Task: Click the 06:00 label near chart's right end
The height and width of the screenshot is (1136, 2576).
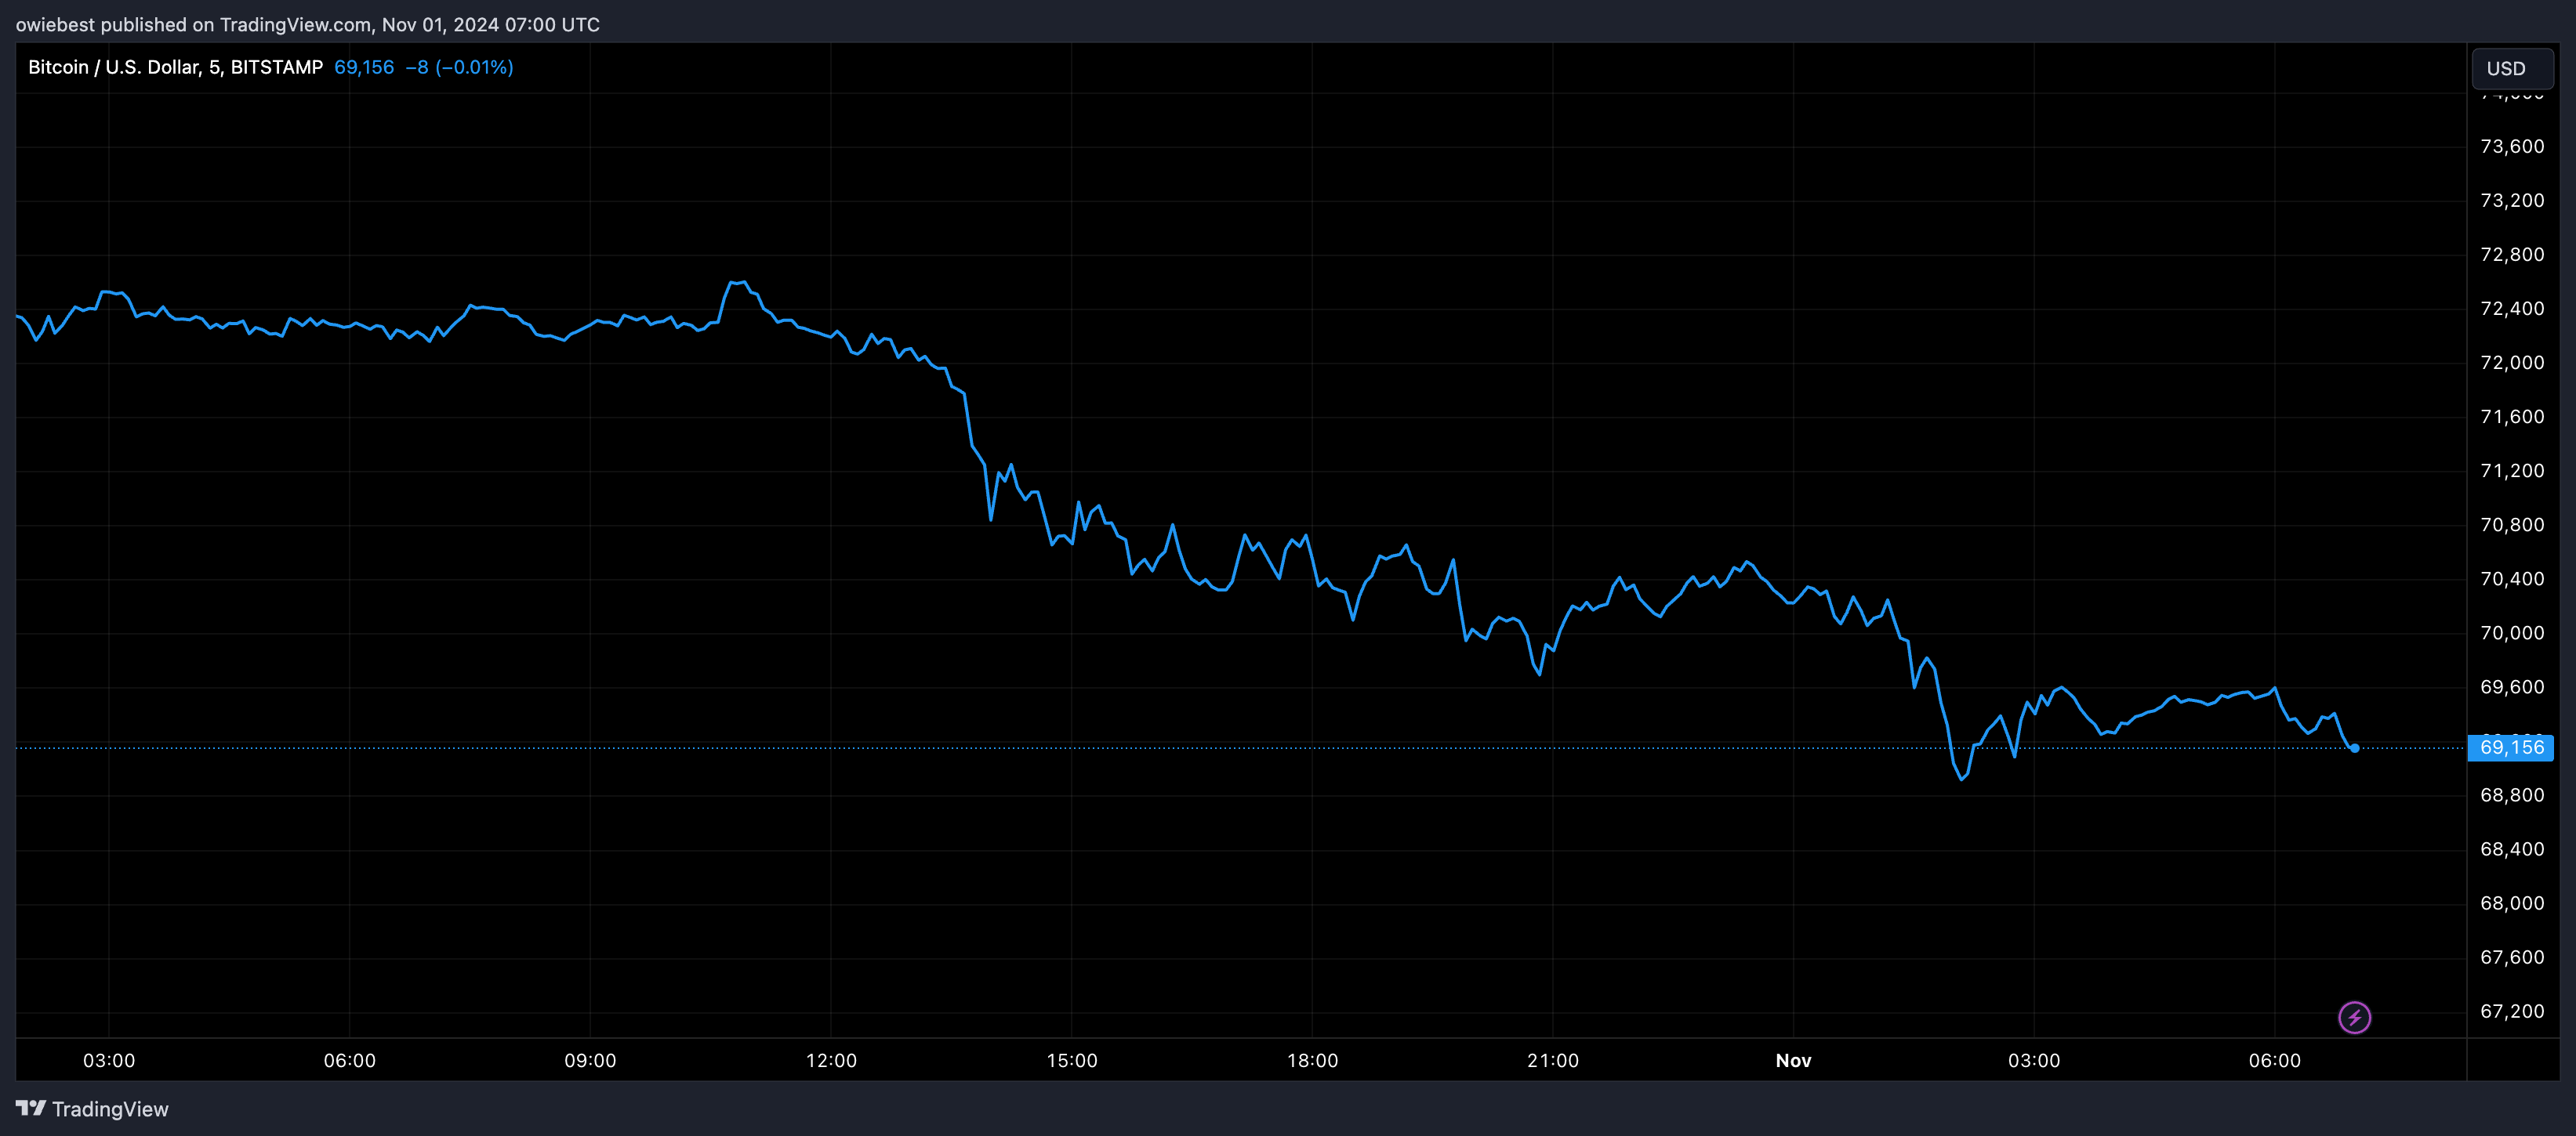Action: pyautogui.click(x=2275, y=1060)
